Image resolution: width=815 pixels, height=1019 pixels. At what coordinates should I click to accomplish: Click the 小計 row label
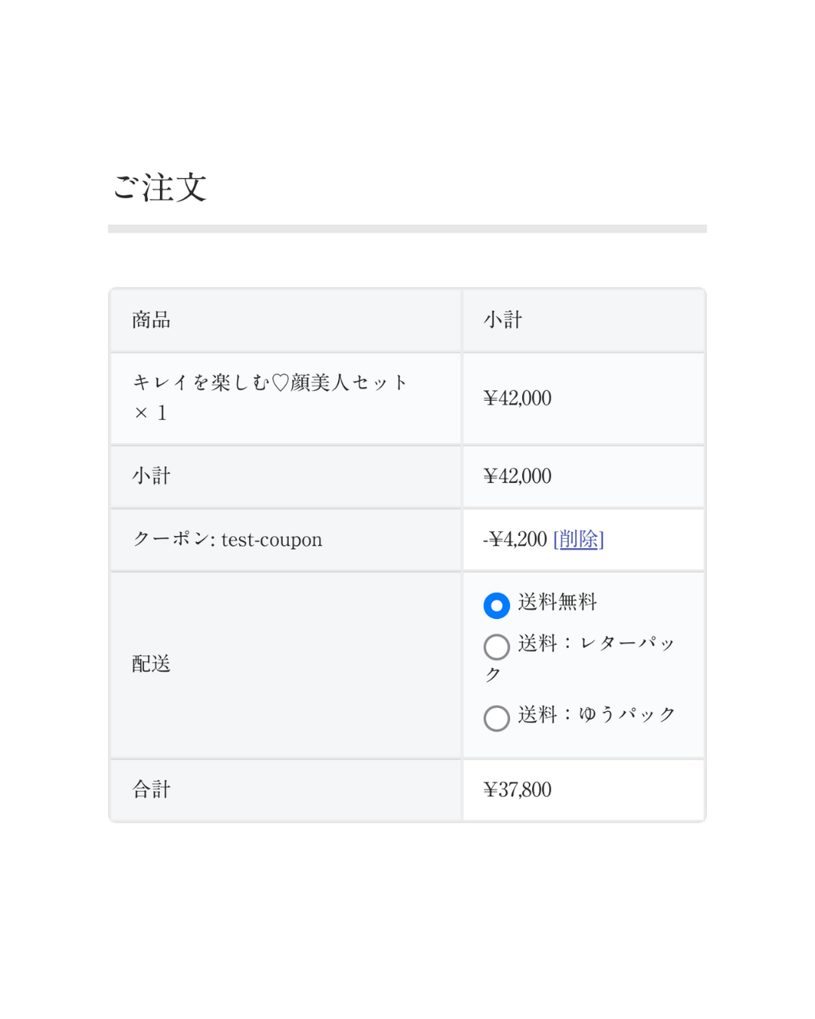click(152, 476)
